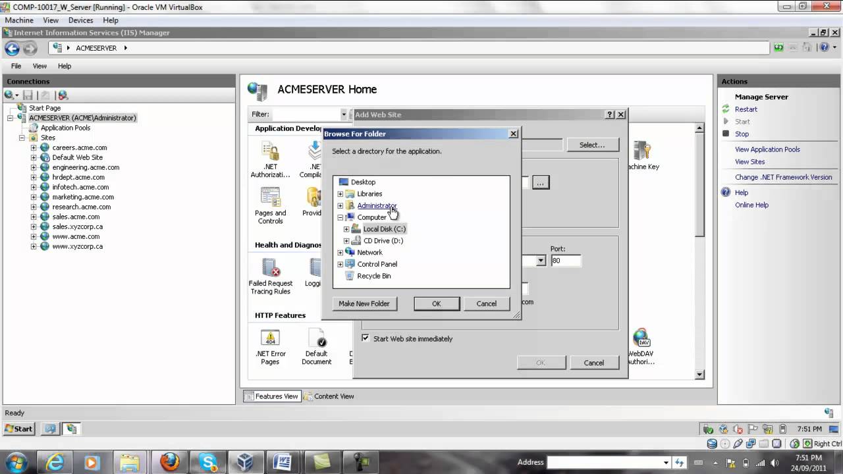Image resolution: width=843 pixels, height=474 pixels.
Task: Click the help question mark in Add Web Site
Action: [610, 115]
